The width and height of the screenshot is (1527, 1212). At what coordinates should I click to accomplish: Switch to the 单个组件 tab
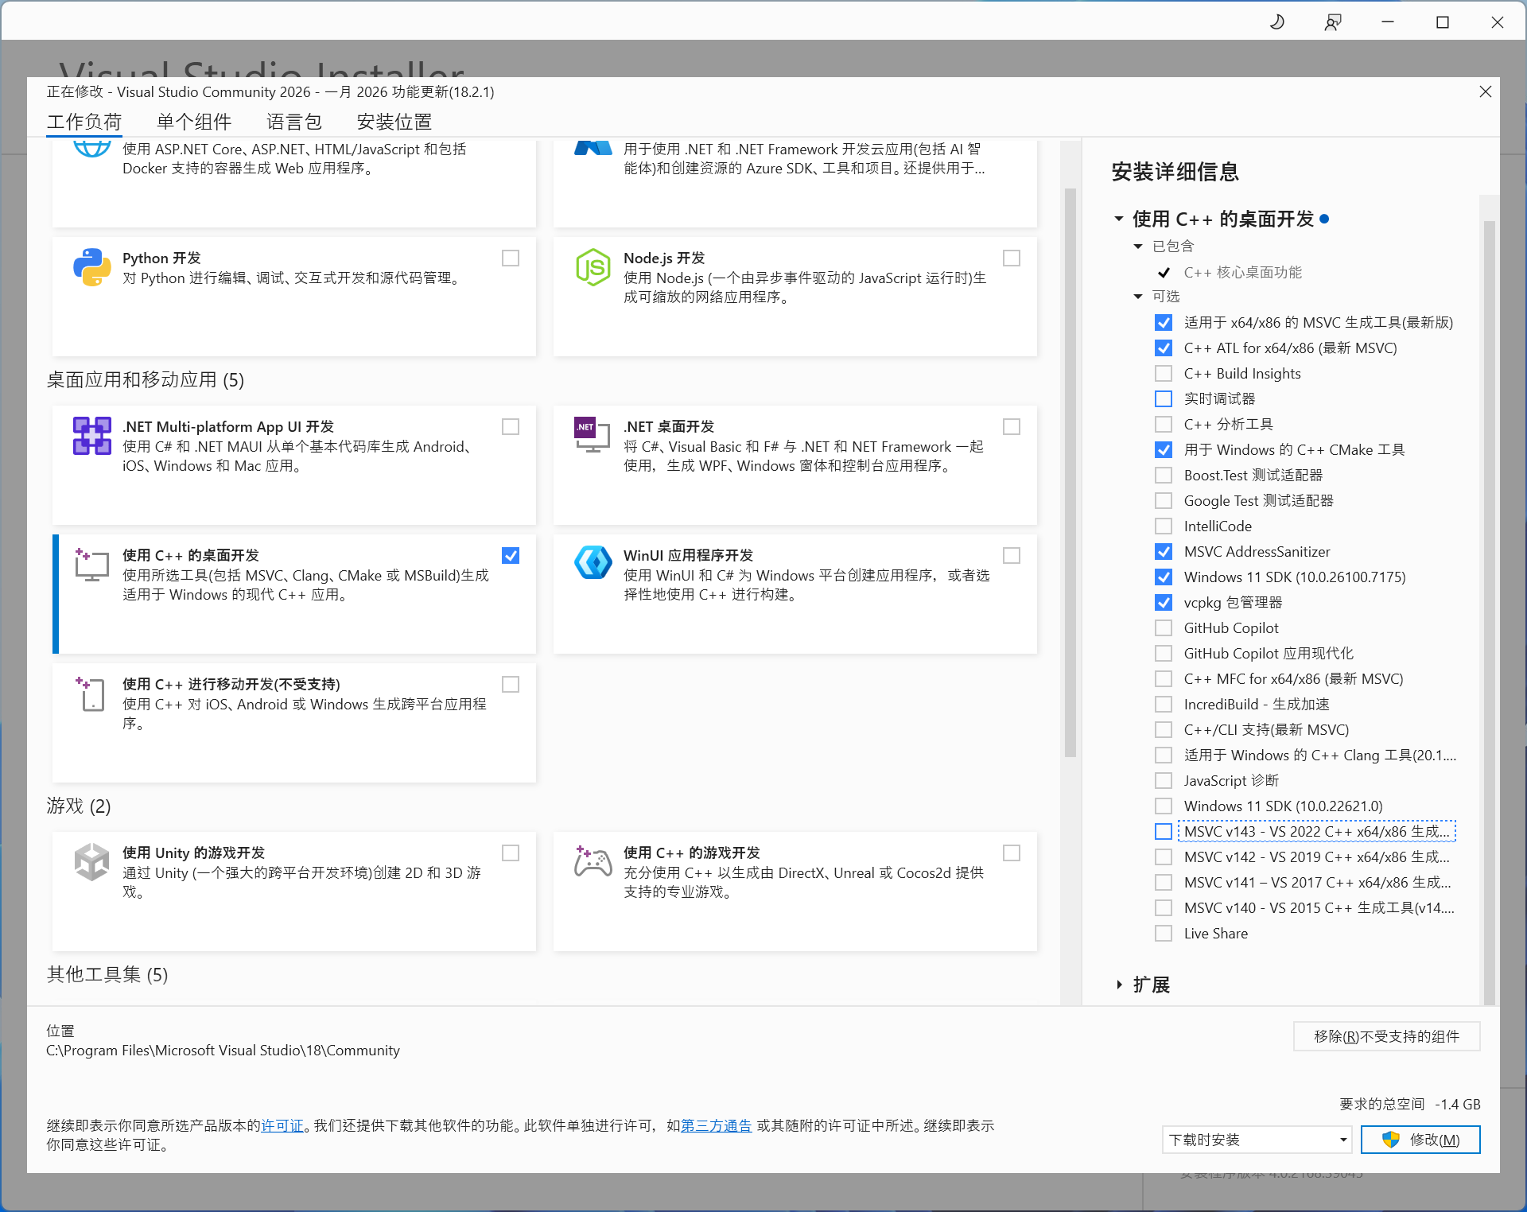(194, 122)
